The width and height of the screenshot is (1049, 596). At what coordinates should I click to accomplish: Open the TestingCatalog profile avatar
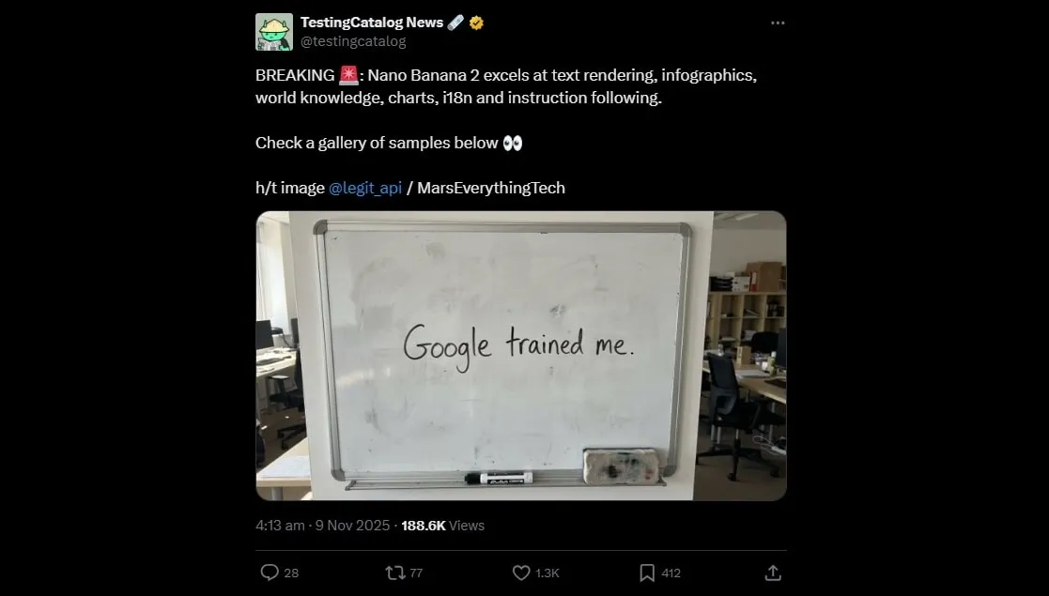point(274,32)
